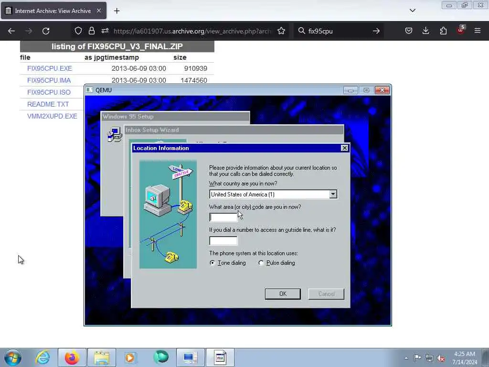Click the area code input field

[x=223, y=217]
